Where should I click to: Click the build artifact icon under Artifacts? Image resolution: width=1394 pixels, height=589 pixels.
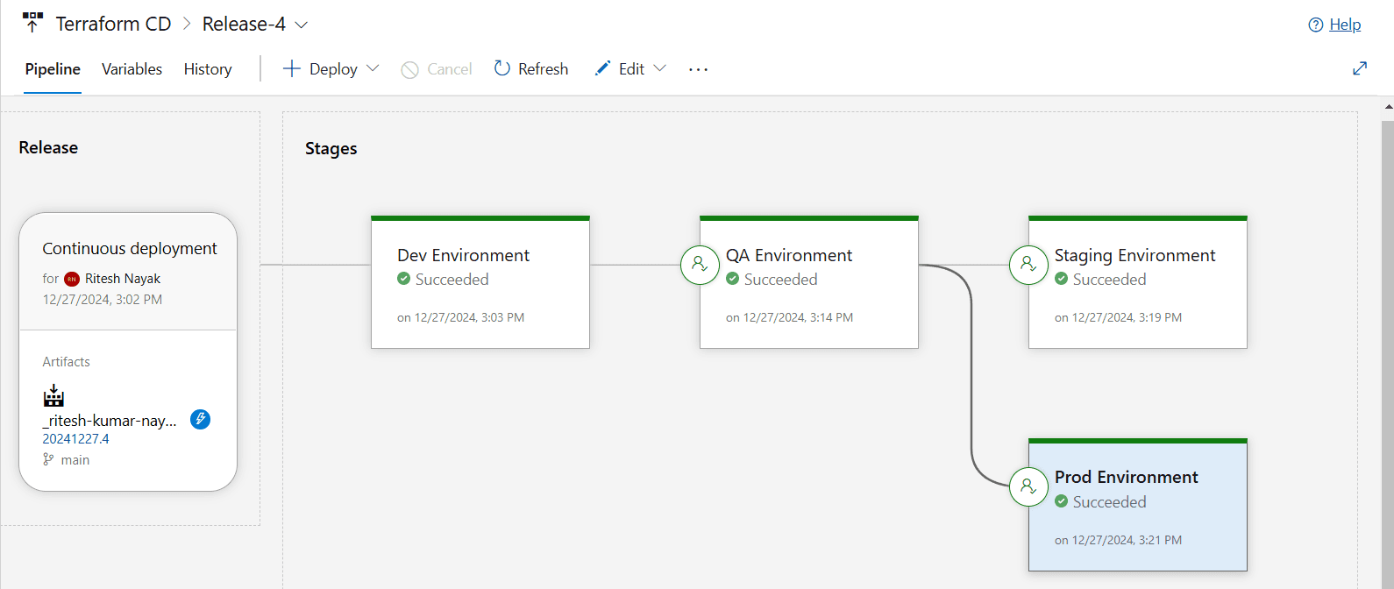coord(53,396)
